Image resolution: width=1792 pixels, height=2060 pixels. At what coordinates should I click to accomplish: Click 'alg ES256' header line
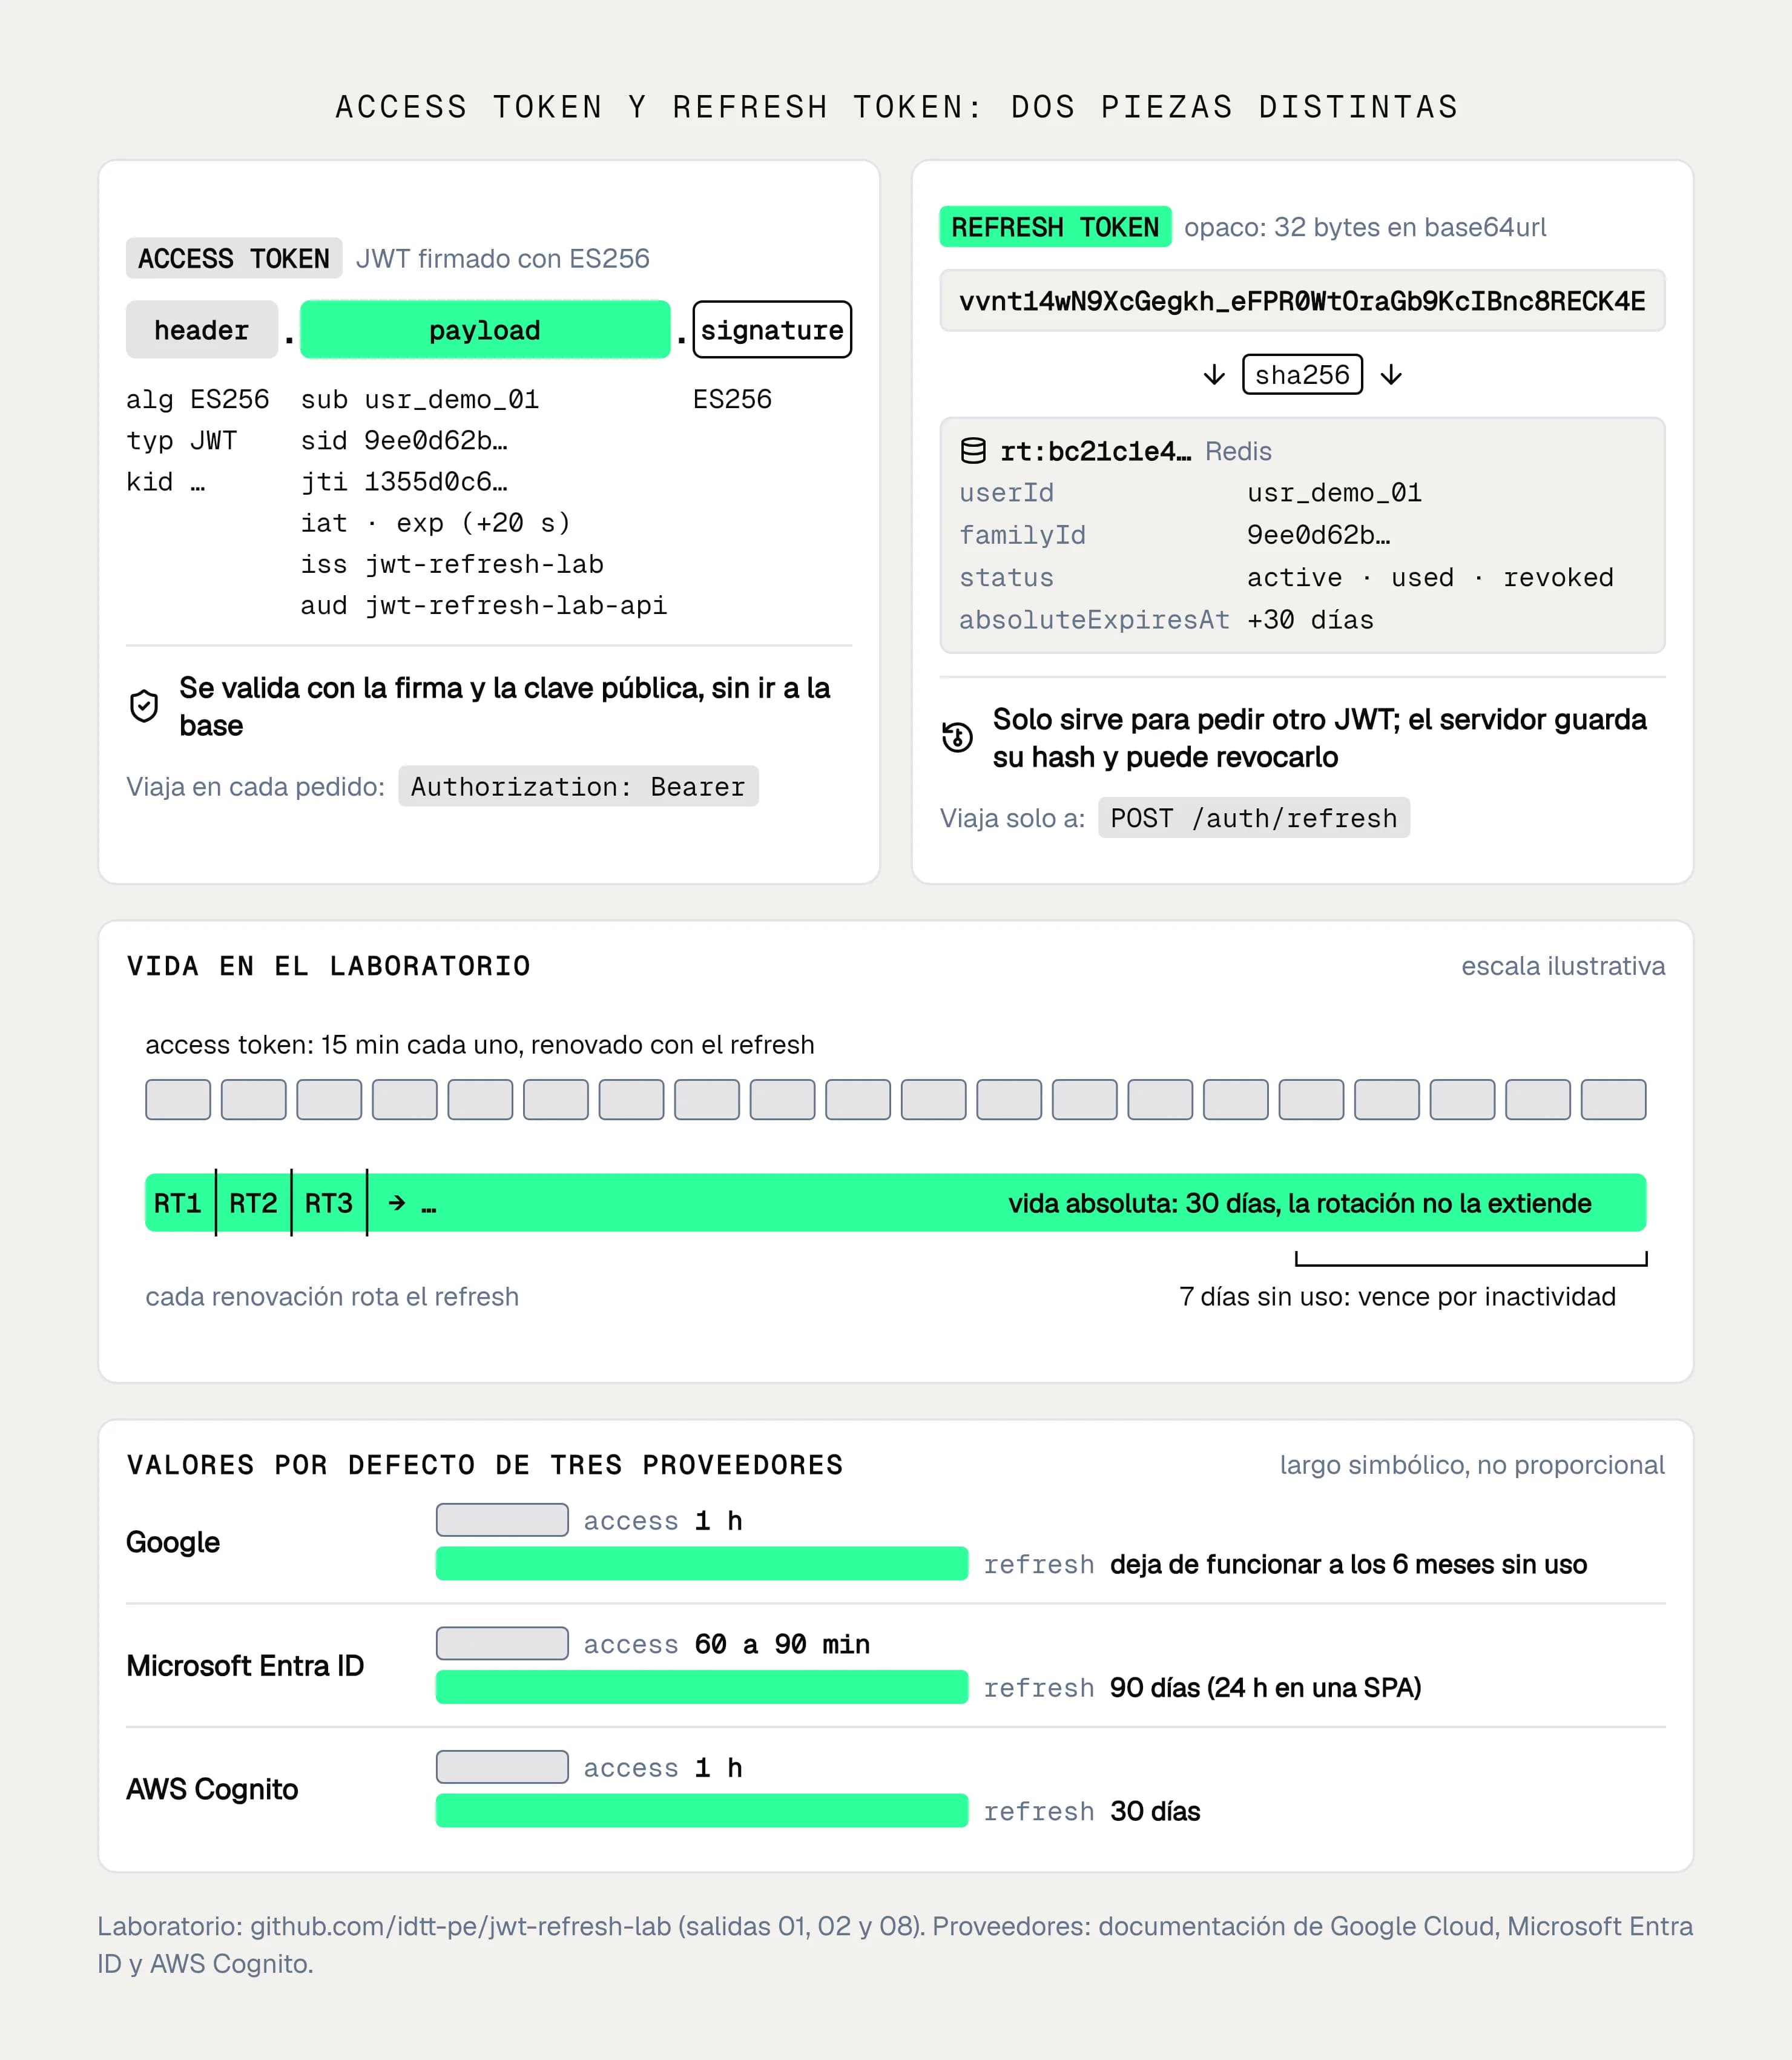coord(198,400)
